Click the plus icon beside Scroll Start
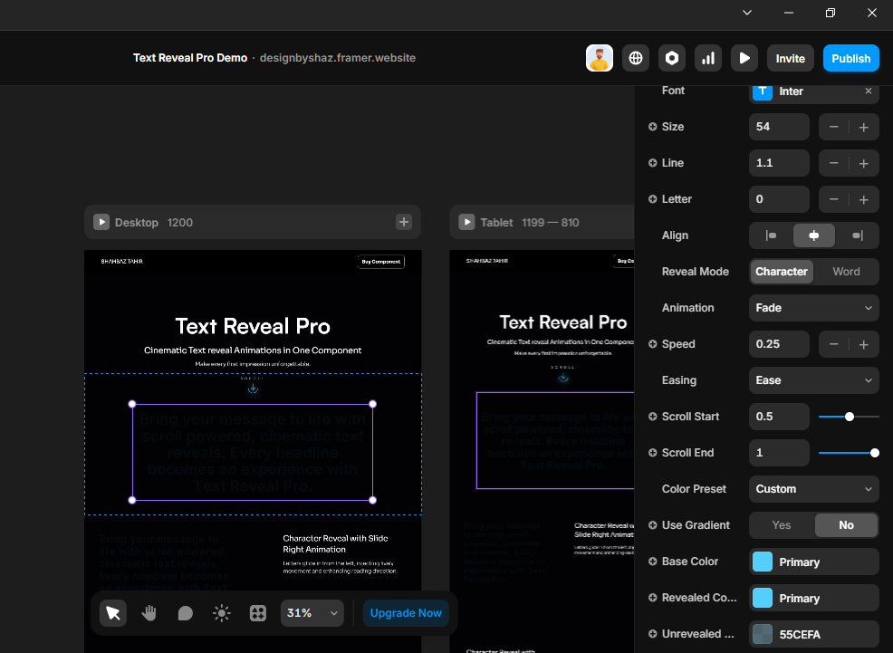893x653 pixels. pyautogui.click(x=653, y=417)
